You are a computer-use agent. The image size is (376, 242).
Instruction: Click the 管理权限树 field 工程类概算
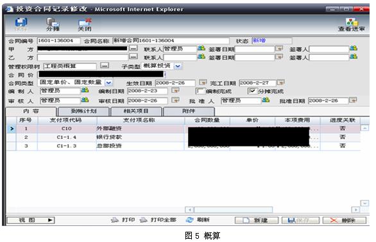(x=70, y=66)
